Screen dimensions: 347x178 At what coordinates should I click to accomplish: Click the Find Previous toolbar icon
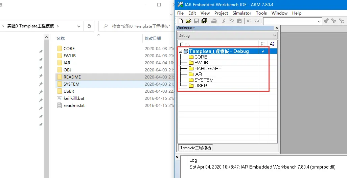tap(326, 21)
